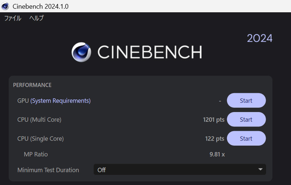The width and height of the screenshot is (291, 185).
Task: Click the CPU (Single Core) label
Action: tap(40, 138)
